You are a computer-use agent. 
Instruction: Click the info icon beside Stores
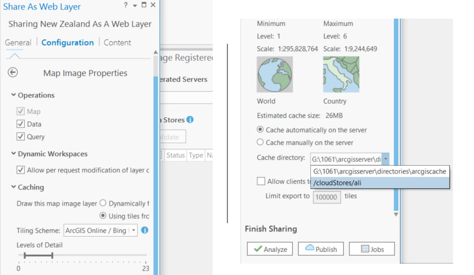click(190, 119)
